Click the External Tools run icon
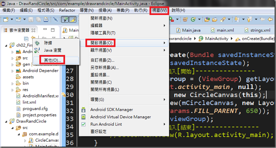Image resolution: width=276 pixels, height=148 pixels. (x=171, y=19)
